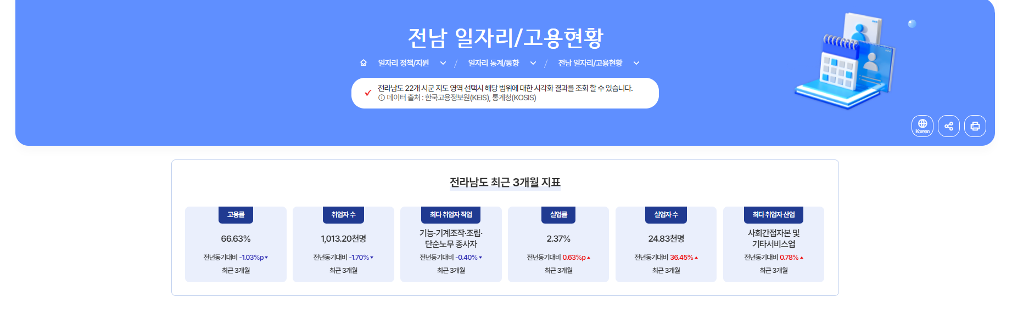Expand the 전남 일자리/고용현황 breadcrumb chevron
The height and width of the screenshot is (314, 1012).
click(x=636, y=64)
